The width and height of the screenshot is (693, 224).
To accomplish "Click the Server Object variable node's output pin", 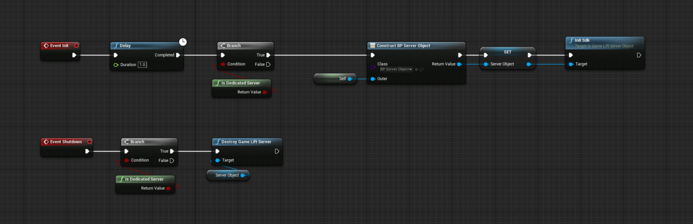I will [243, 175].
